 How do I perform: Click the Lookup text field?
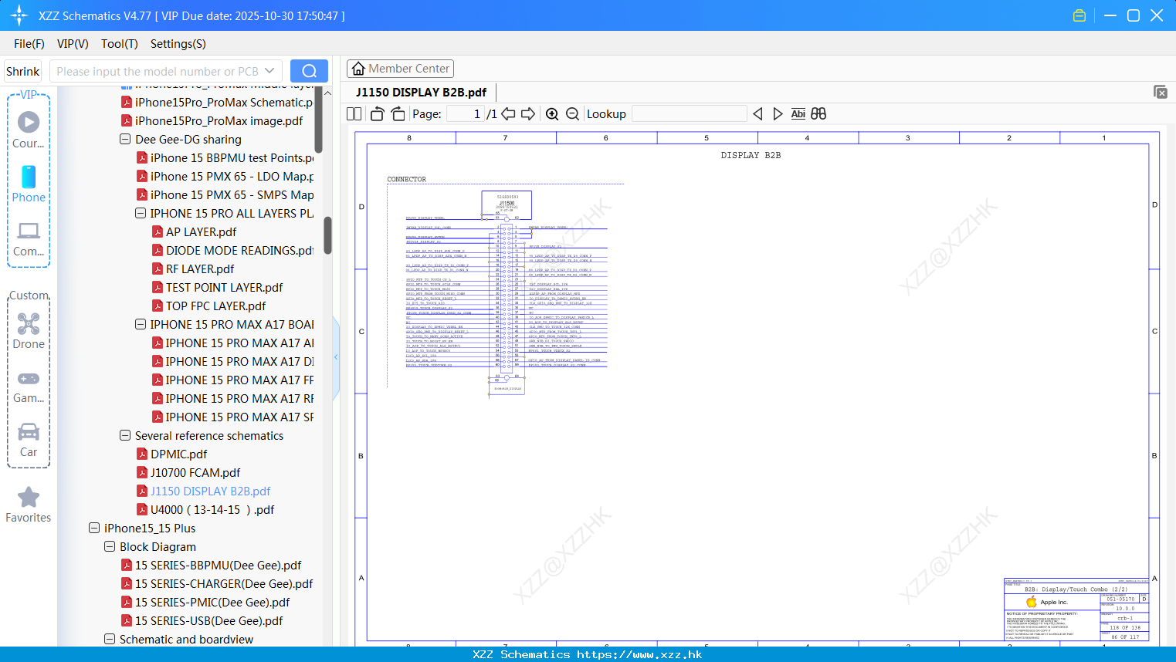[690, 113]
